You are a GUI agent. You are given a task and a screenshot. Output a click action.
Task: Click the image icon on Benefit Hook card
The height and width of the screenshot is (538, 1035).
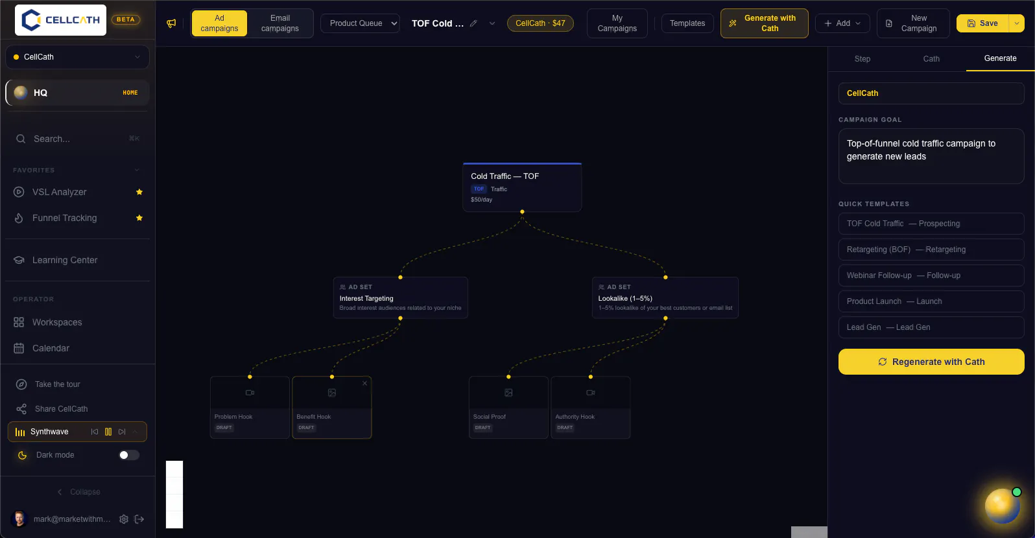332,393
